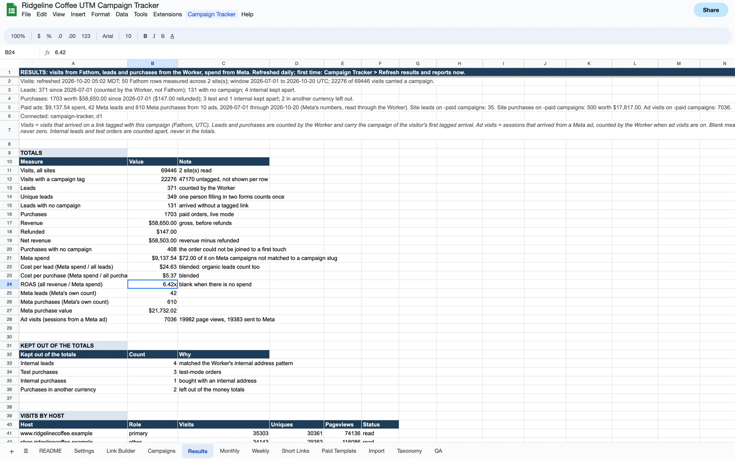Toggle bold formatting
Screen dimensions: 735x459
point(145,36)
